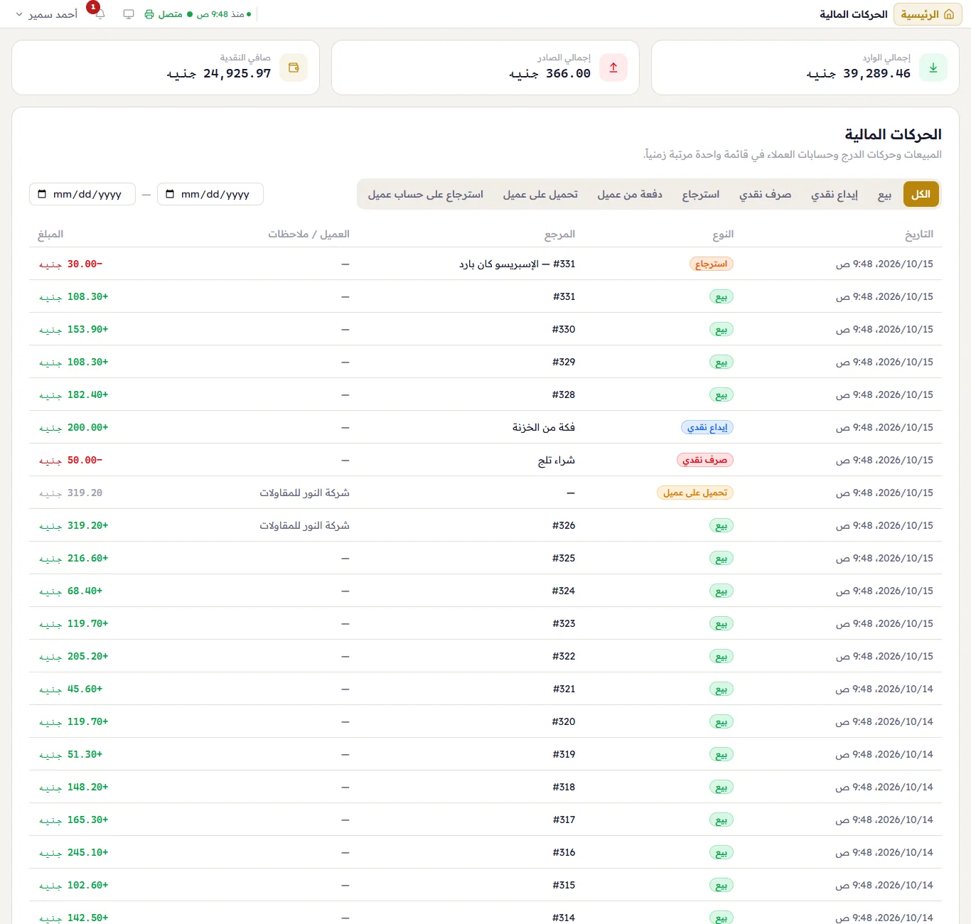Click the استرجاع badge in first row
Screen dimensions: 971x924
tap(712, 264)
